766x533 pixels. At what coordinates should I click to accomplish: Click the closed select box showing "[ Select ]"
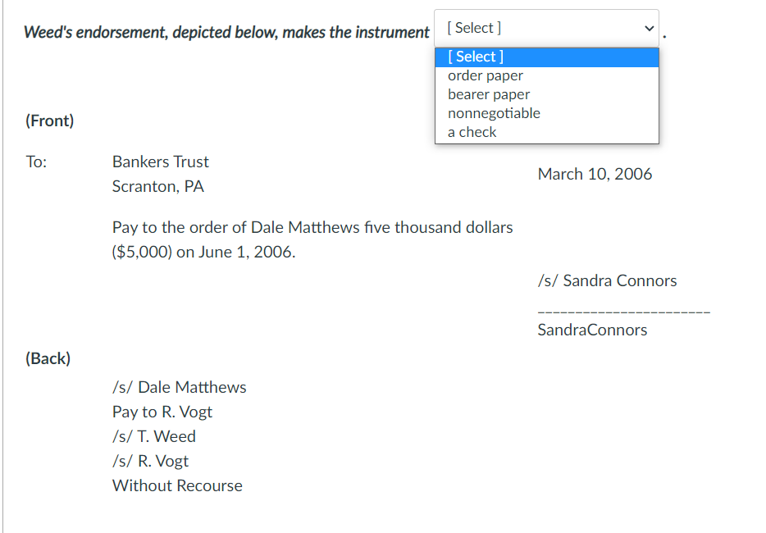coord(546,29)
